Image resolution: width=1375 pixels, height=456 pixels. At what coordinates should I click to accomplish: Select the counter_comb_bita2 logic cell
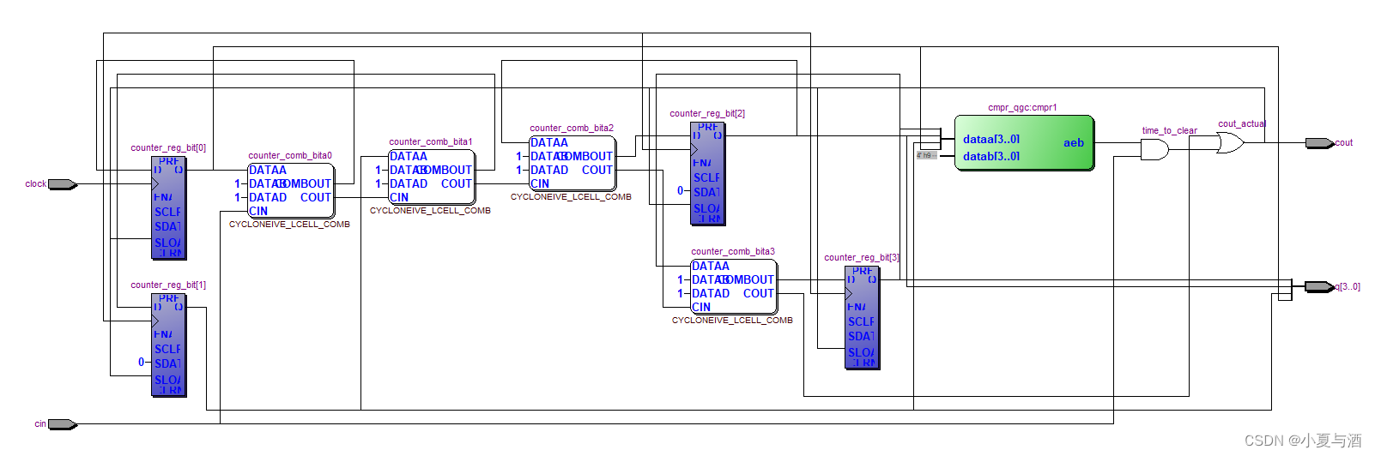[572, 163]
